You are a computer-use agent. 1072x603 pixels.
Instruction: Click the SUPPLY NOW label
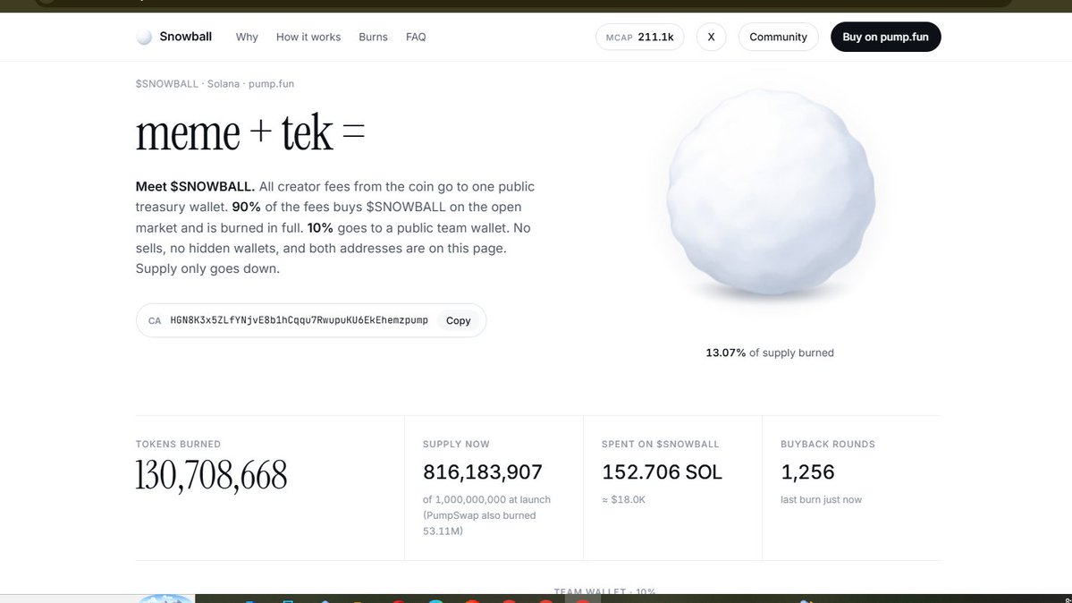pyautogui.click(x=456, y=445)
